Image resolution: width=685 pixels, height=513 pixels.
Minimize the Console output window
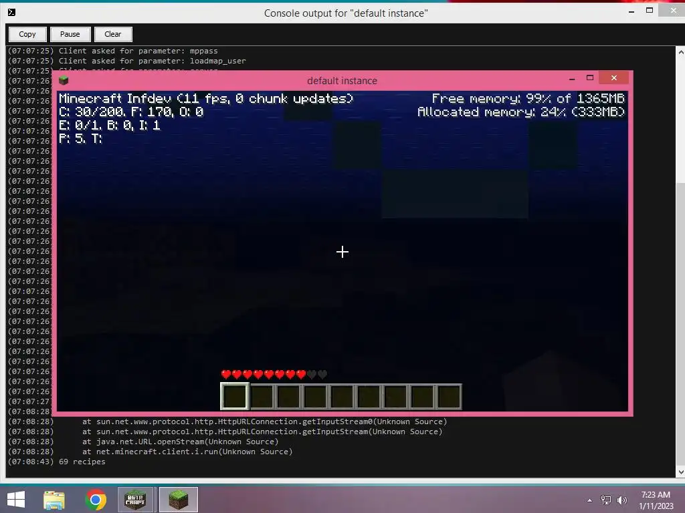tap(631, 11)
